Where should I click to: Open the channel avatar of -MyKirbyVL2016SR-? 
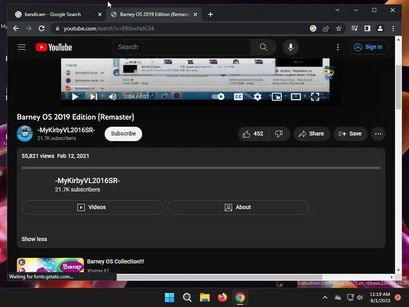pos(25,134)
